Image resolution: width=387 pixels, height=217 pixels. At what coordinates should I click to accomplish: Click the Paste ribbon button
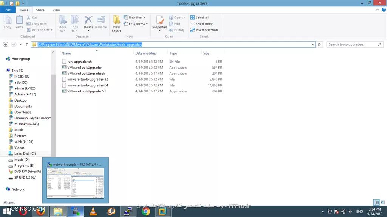[x=19, y=22]
